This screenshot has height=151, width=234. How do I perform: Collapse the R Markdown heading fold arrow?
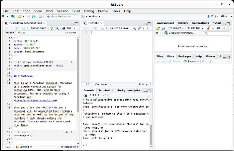[12, 76]
